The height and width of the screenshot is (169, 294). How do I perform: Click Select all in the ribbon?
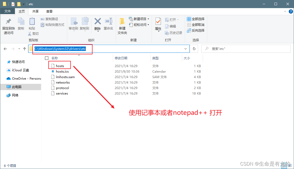(196, 19)
